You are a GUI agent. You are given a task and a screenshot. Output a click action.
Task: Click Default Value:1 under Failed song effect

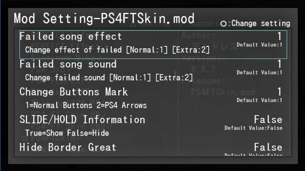tap(259, 45)
